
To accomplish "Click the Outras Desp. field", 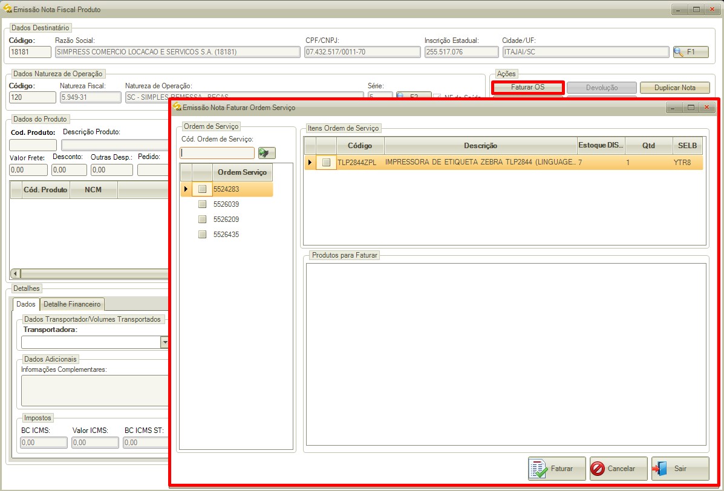I will [112, 170].
